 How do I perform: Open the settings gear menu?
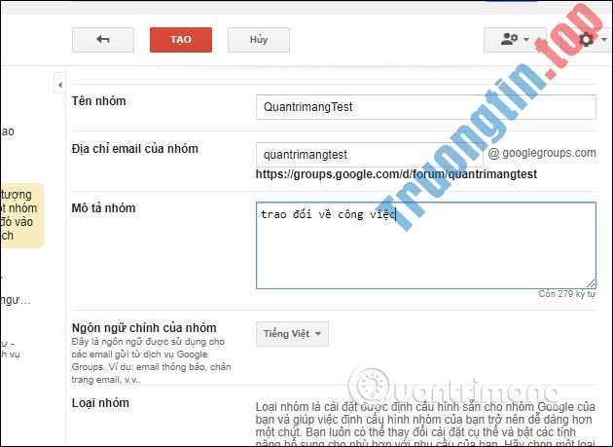589,40
